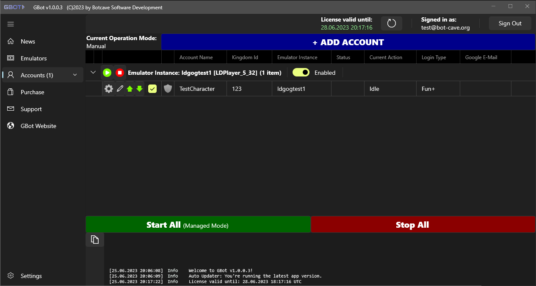Open the hamburger menu in sidebar
The image size is (536, 286).
click(11, 24)
